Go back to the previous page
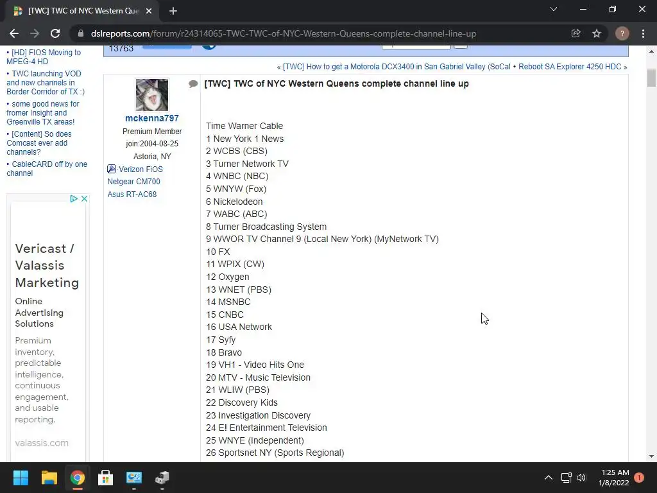This screenshot has width=657, height=493. [x=14, y=33]
